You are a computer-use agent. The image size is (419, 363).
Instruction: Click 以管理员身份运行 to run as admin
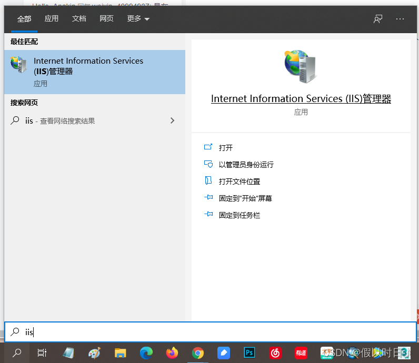tap(246, 165)
